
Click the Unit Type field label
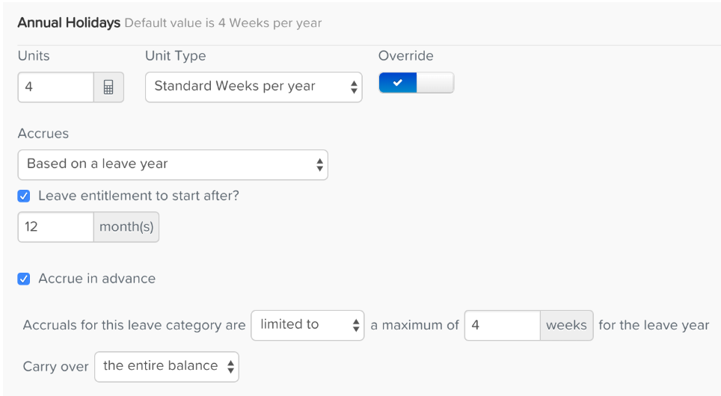176,55
